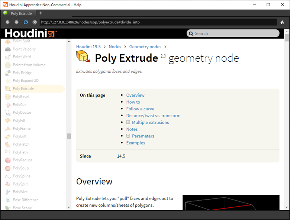290x220 pixels.
Task: Jump to Follow a curve section
Action: (140, 109)
